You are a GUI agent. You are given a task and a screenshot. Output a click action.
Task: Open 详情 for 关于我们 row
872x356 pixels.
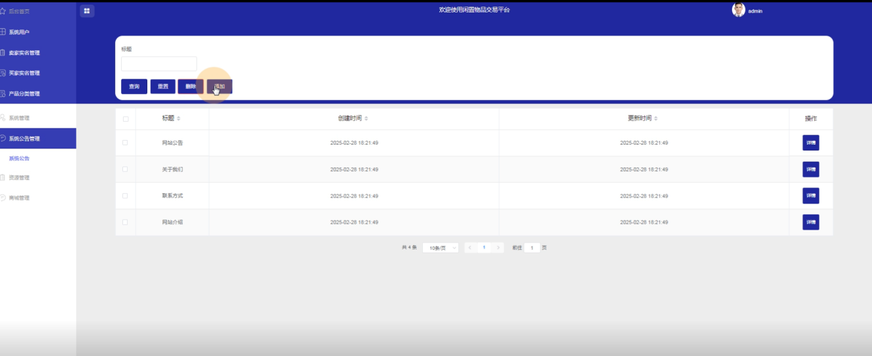810,169
